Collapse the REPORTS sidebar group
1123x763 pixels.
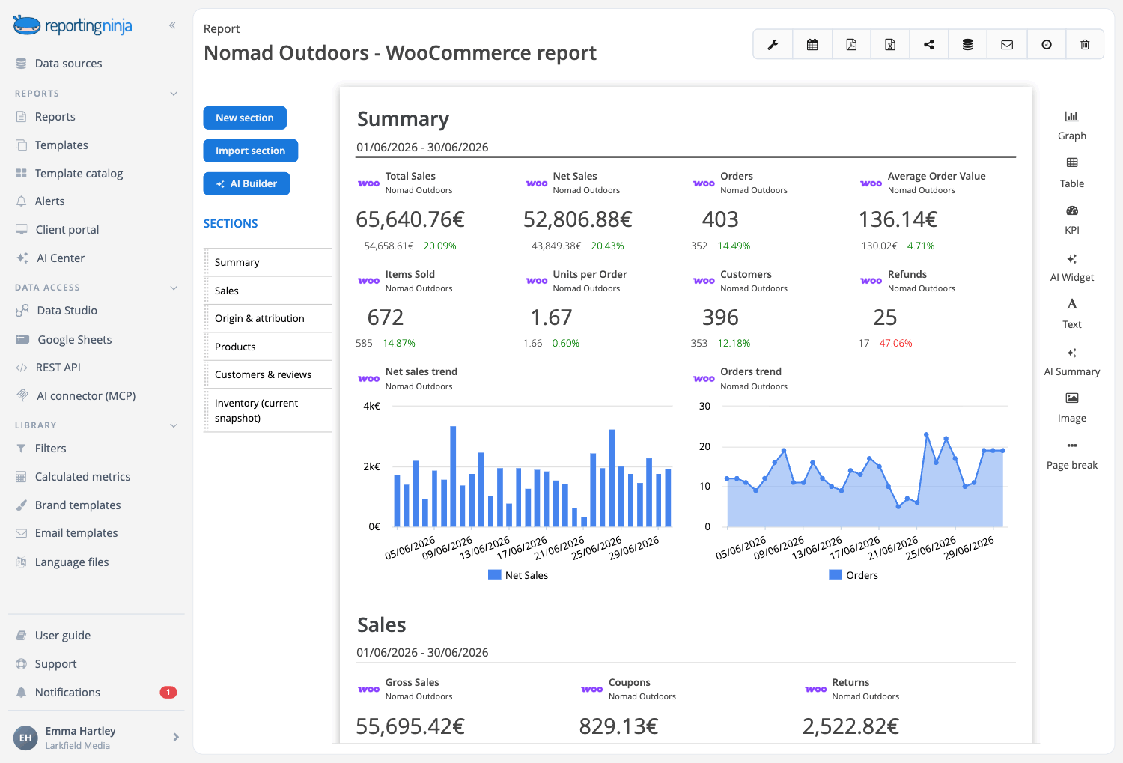(x=174, y=94)
